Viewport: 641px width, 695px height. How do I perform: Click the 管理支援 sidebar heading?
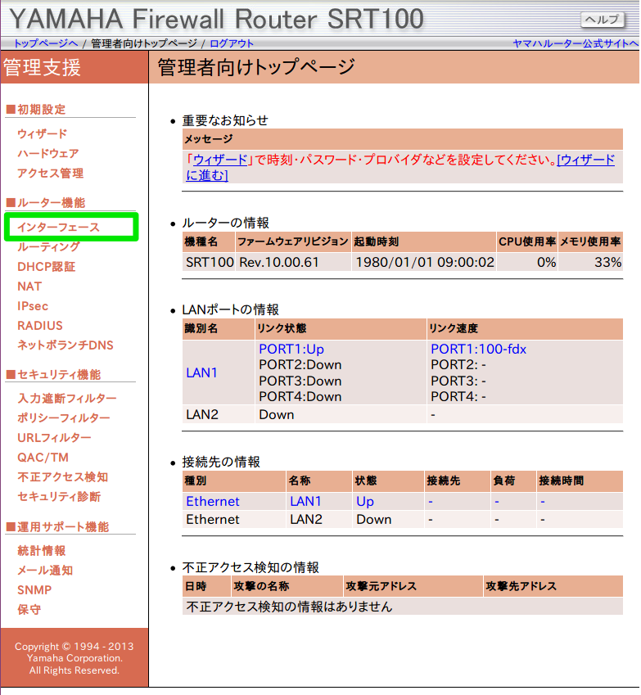click(x=42, y=67)
